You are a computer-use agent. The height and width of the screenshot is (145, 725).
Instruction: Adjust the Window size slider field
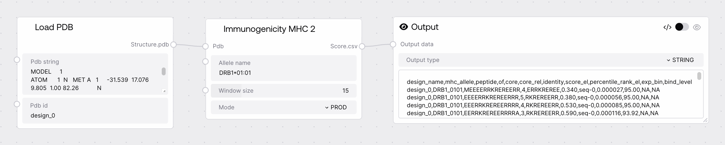(x=284, y=91)
